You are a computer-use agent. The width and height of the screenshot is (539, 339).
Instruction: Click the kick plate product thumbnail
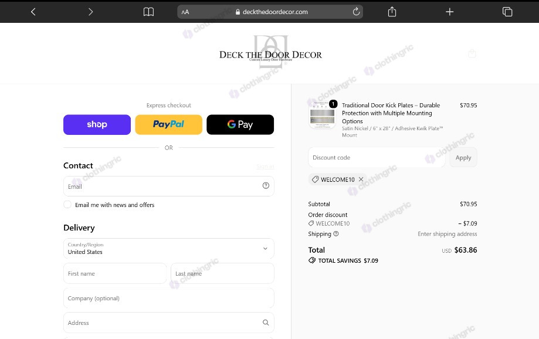click(x=322, y=114)
